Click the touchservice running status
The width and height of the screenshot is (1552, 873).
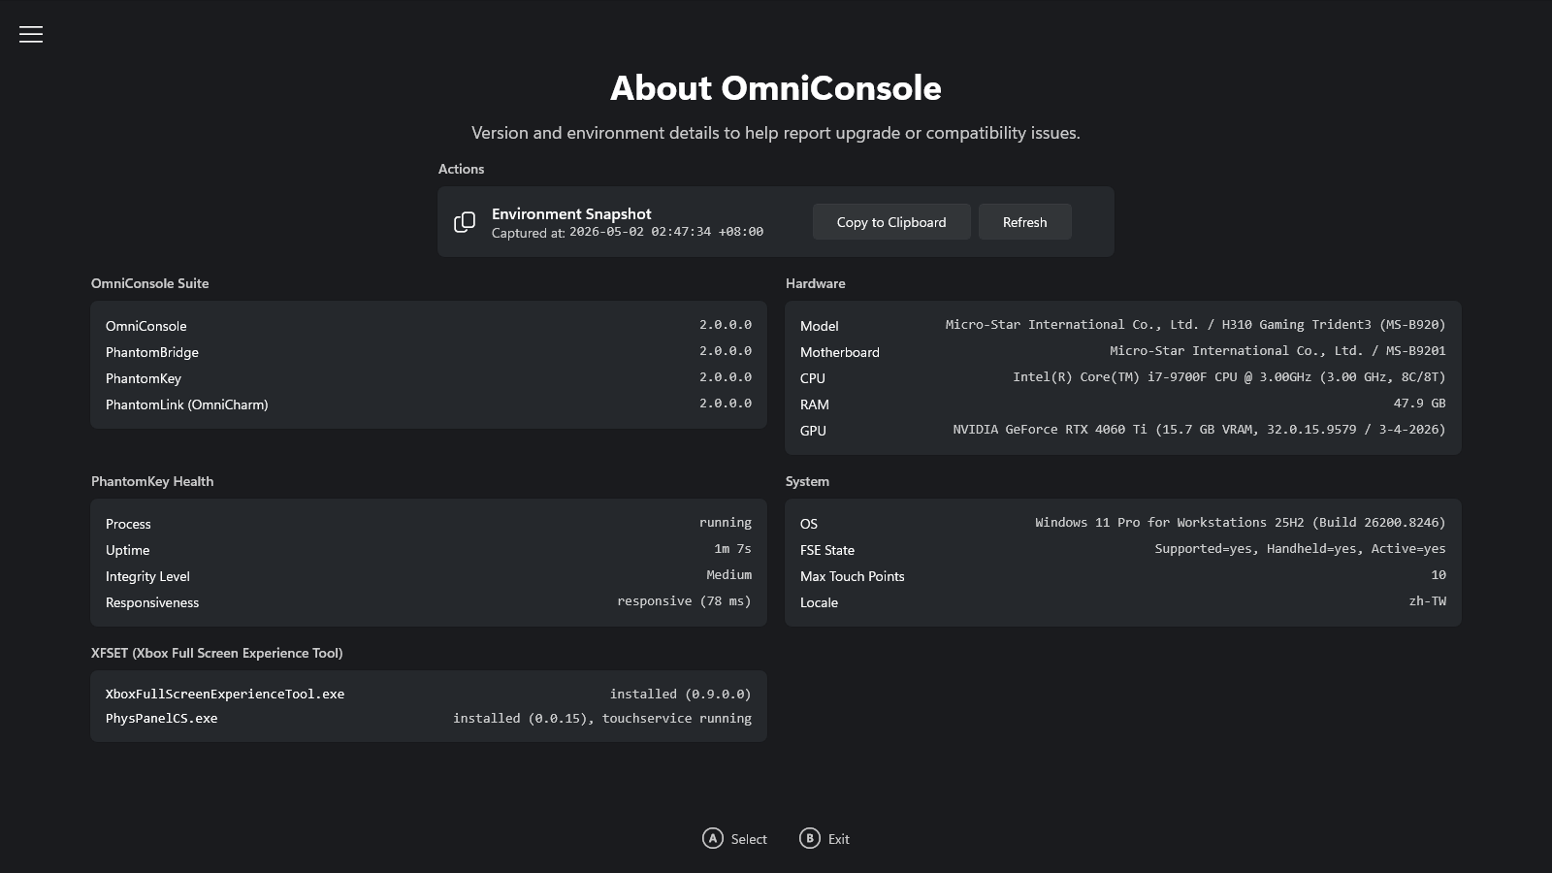point(676,719)
